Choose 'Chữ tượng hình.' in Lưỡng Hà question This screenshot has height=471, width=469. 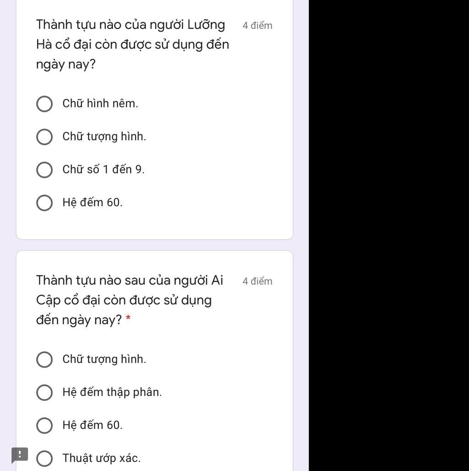[44, 137]
